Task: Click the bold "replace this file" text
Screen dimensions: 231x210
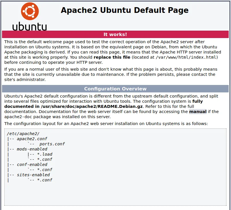Action: [112, 57]
